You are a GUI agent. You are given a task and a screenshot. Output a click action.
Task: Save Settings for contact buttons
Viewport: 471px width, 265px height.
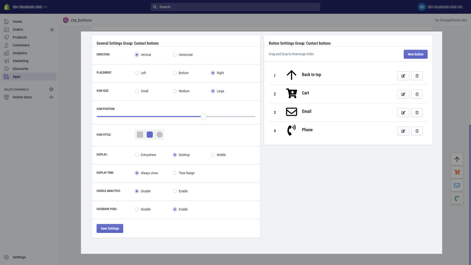[110, 228]
